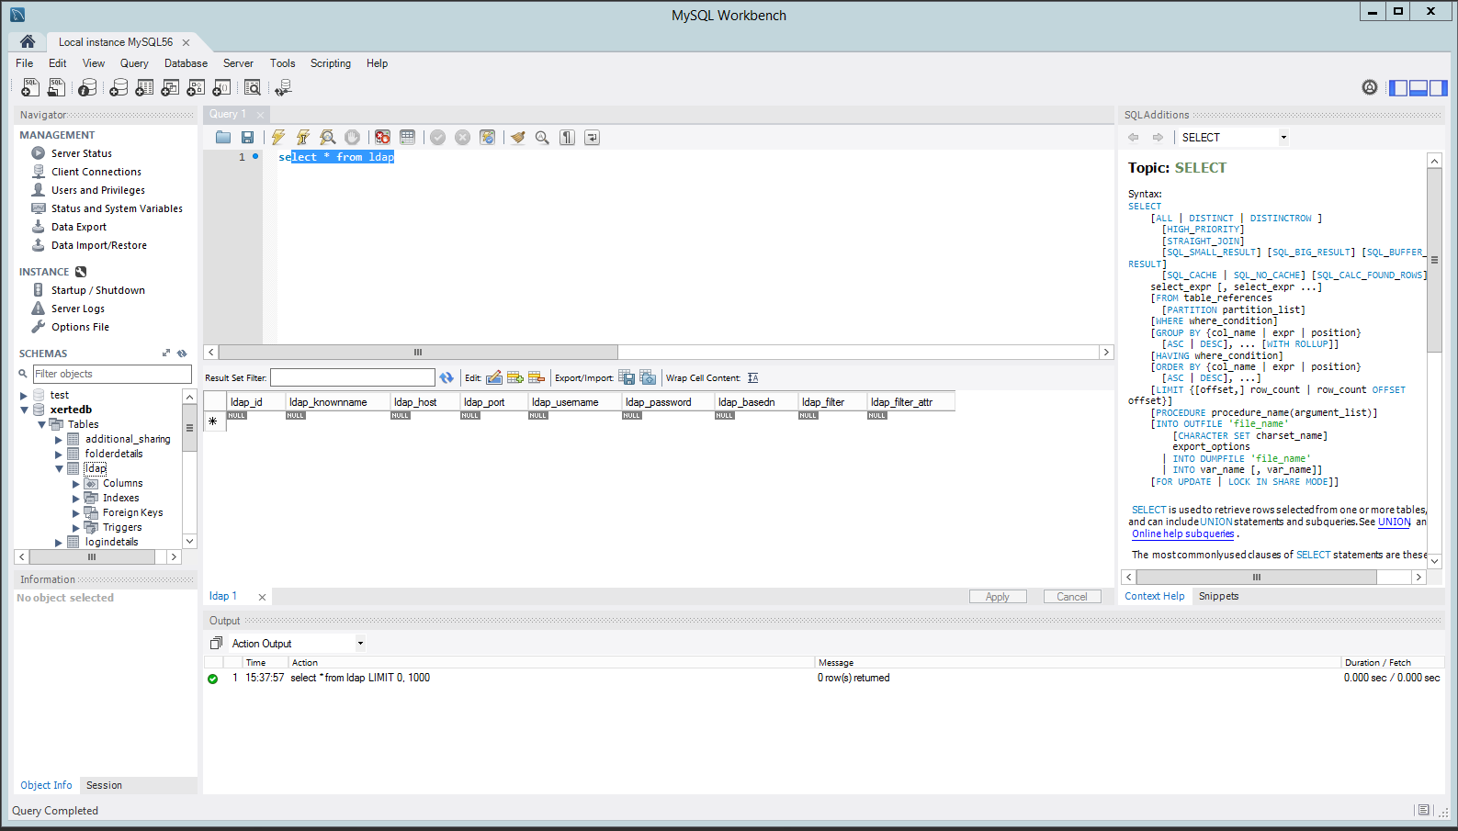Expand the ldap Columns node

(x=76, y=483)
